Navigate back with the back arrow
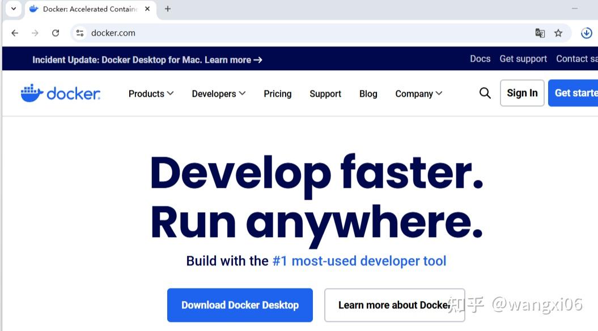 click(15, 33)
